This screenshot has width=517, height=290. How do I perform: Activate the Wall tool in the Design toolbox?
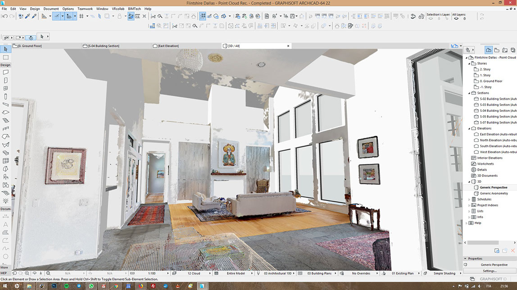pos(5,72)
